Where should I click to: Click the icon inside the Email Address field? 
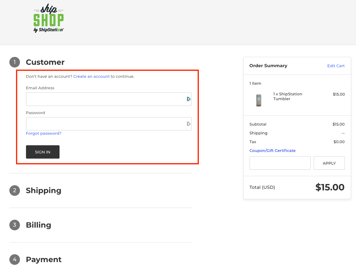pyautogui.click(x=189, y=99)
